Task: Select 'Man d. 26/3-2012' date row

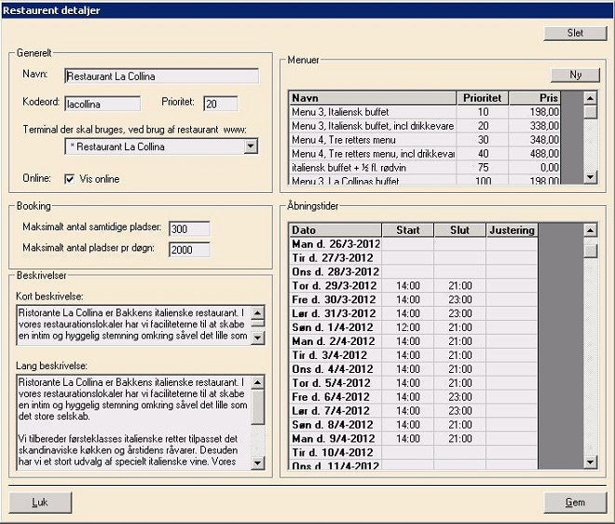Action: [414, 244]
